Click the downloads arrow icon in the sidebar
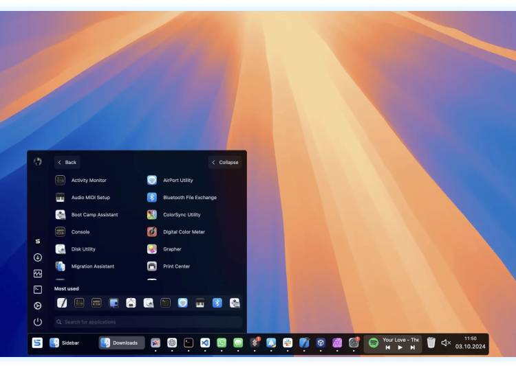This screenshot has height=368, width=516. [x=38, y=257]
